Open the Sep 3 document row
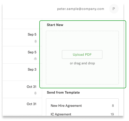Viewport: 129px width, 121px height. [x=22, y=72]
